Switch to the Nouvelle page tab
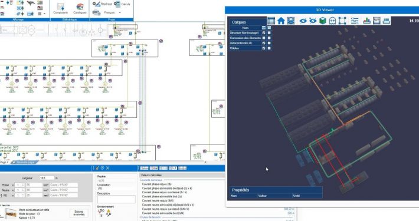 click(x=25, y=162)
